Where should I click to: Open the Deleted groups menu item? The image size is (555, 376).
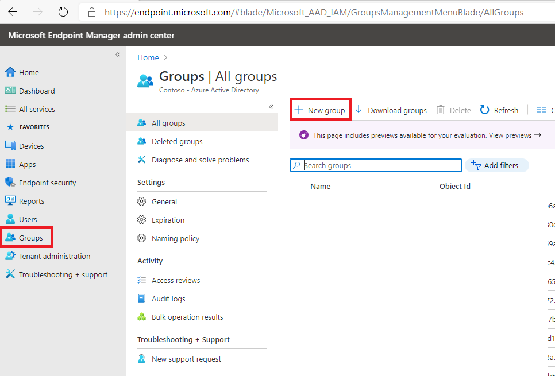[x=177, y=141]
